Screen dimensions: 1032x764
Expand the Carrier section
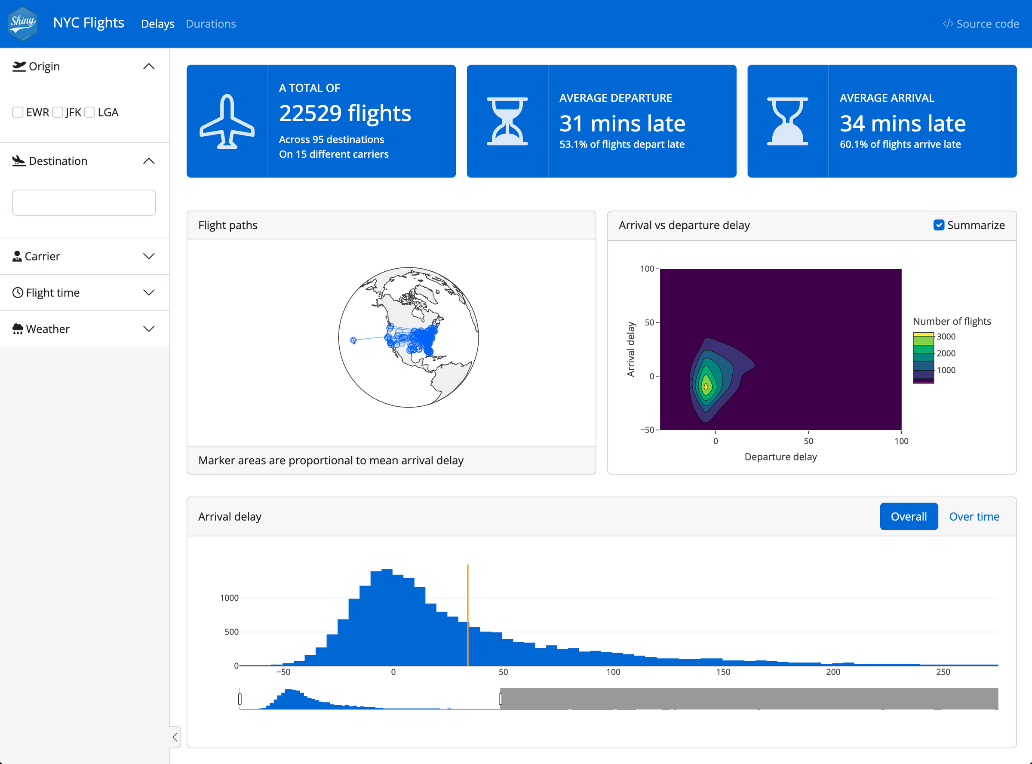pos(148,256)
